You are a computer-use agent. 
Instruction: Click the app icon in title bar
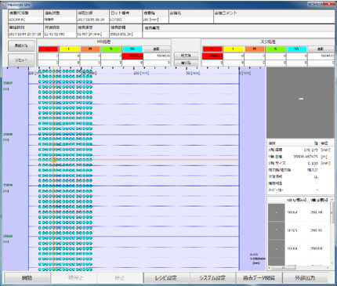pyautogui.click(x=5, y=5)
